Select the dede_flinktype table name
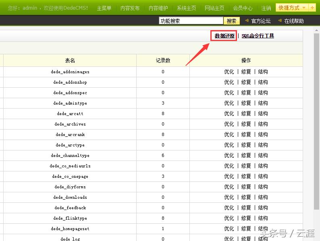The width and height of the screenshot is (320, 241). 70,218
